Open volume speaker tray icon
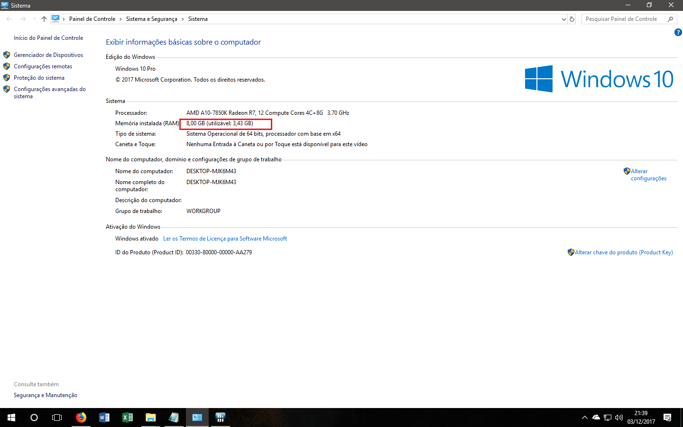 [619, 418]
